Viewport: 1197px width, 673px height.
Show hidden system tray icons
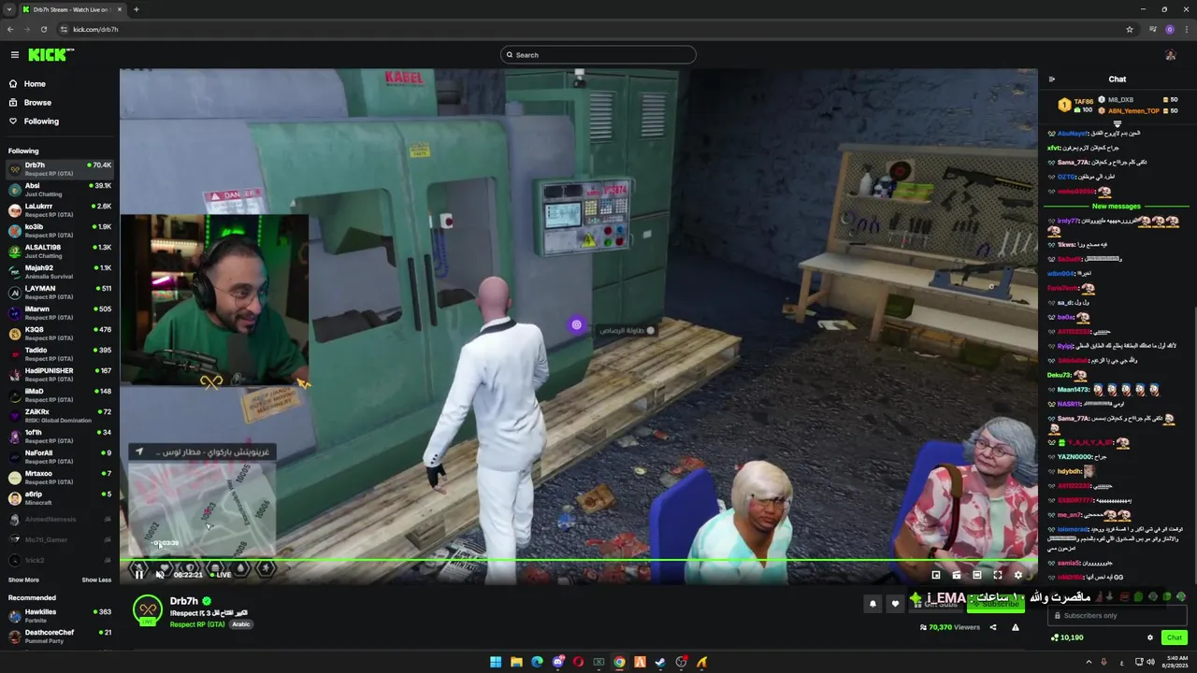(x=1088, y=662)
